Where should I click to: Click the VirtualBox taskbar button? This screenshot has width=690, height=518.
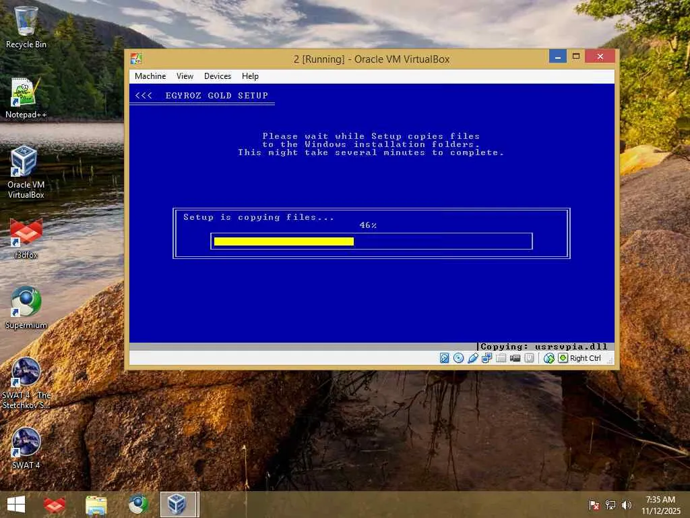(179, 505)
